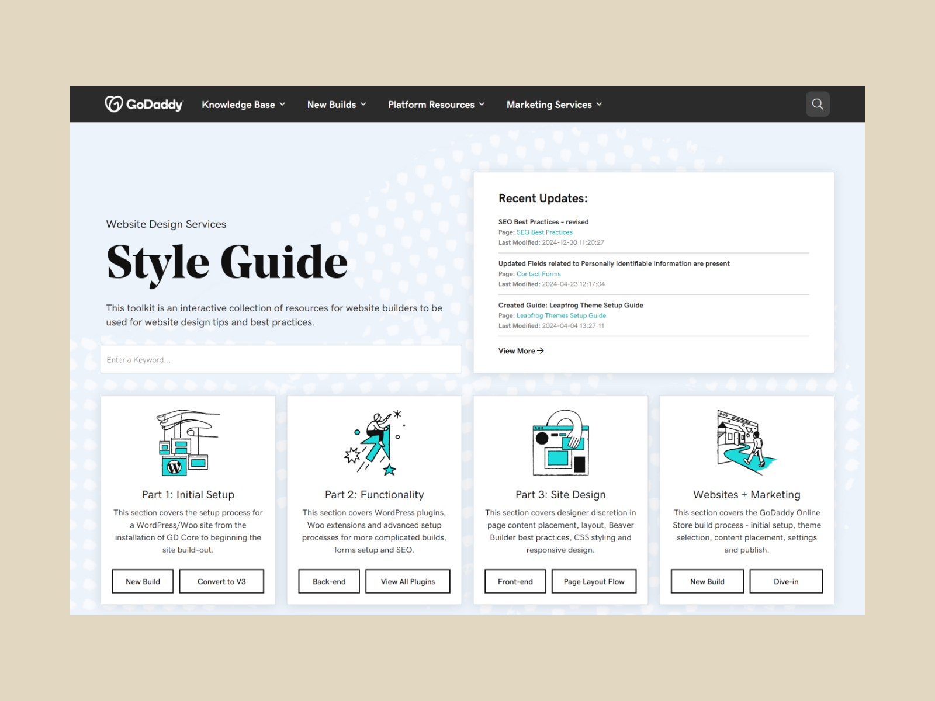Click the SEO Best Practices - revised title
935x701 pixels.
coord(543,221)
